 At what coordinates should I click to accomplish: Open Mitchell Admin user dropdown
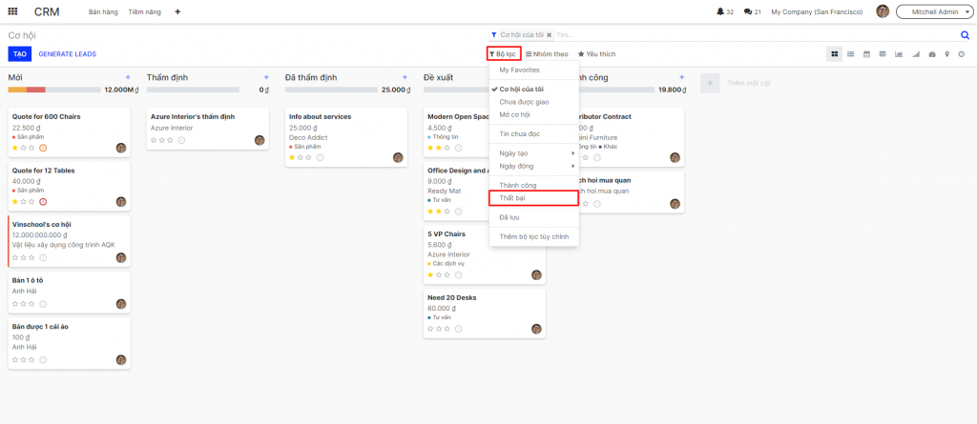coord(936,11)
